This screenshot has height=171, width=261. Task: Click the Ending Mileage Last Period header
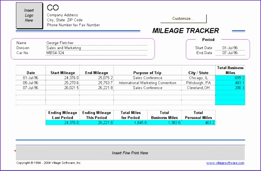coord(63,115)
